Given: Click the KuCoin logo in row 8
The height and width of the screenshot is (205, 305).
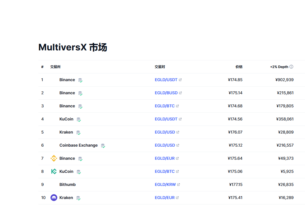Looking at the screenshot, I should click(54, 171).
